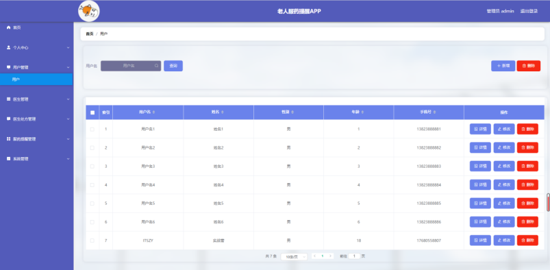Click the search magnifier icon in username field
The width and height of the screenshot is (550, 270).
(x=156, y=66)
